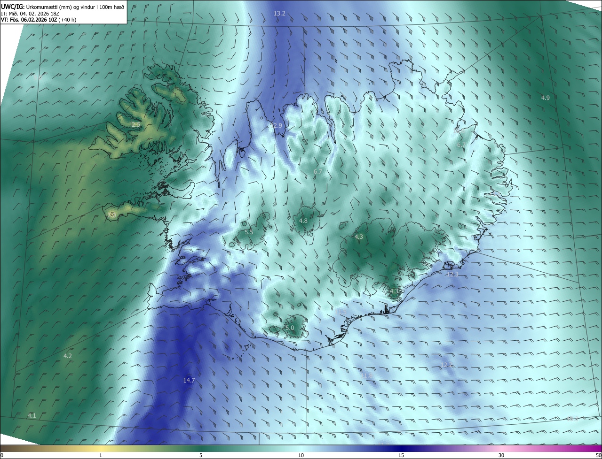Click the 4.9 value label
602x459 pixels.
545,98
